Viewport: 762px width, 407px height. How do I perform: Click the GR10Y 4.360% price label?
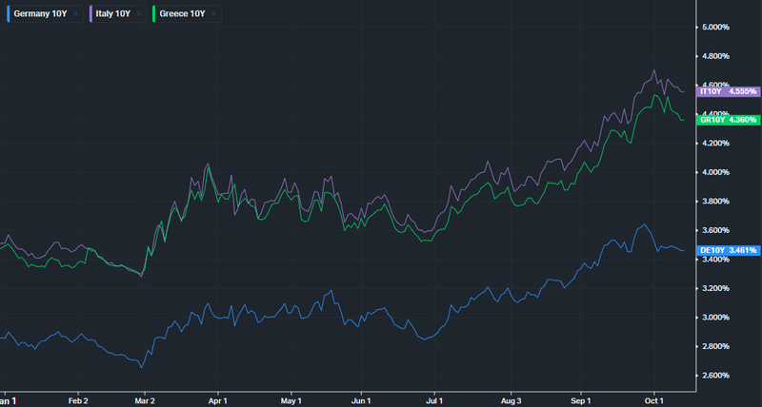pyautogui.click(x=728, y=119)
